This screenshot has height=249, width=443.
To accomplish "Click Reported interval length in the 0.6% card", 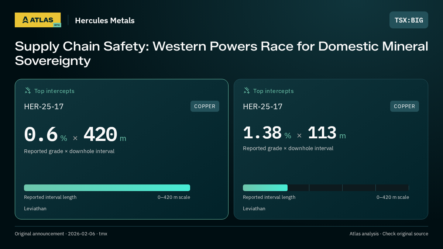I will [50, 197].
